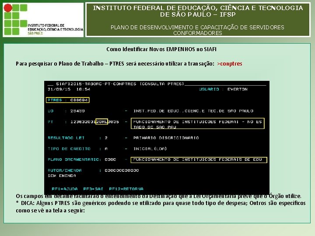315x236 pixels.
Task: Click the text INST.FED.DE EDUC.,CIENC.E TEC.DE SAO PAULO
Action: (x=193, y=111)
